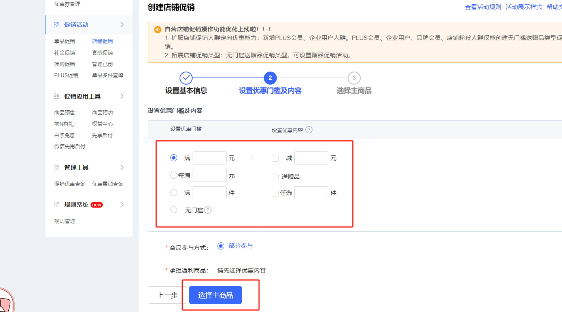562x312 pixels.
Task: Open 单品促销 in the sidebar menu
Action: 64,41
